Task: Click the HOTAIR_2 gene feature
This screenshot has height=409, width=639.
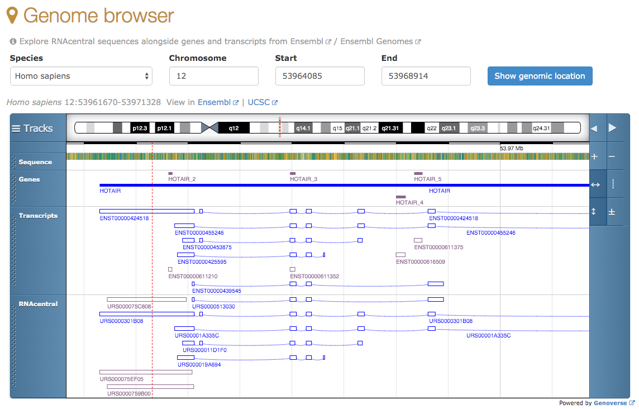Action: pos(182,177)
